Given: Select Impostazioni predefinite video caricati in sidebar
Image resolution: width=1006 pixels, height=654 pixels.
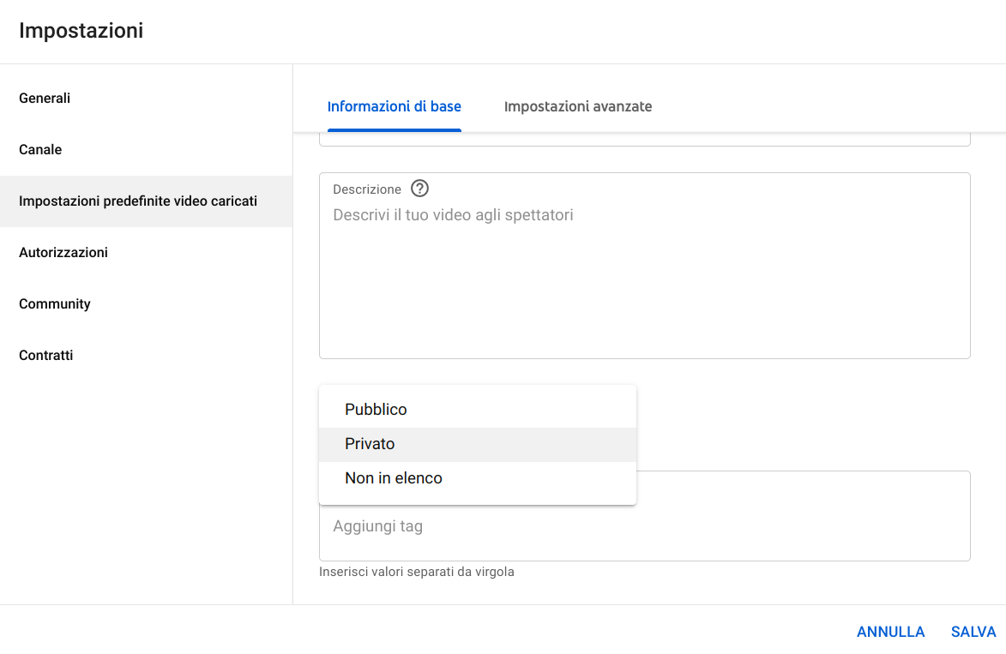Looking at the screenshot, I should click(138, 201).
